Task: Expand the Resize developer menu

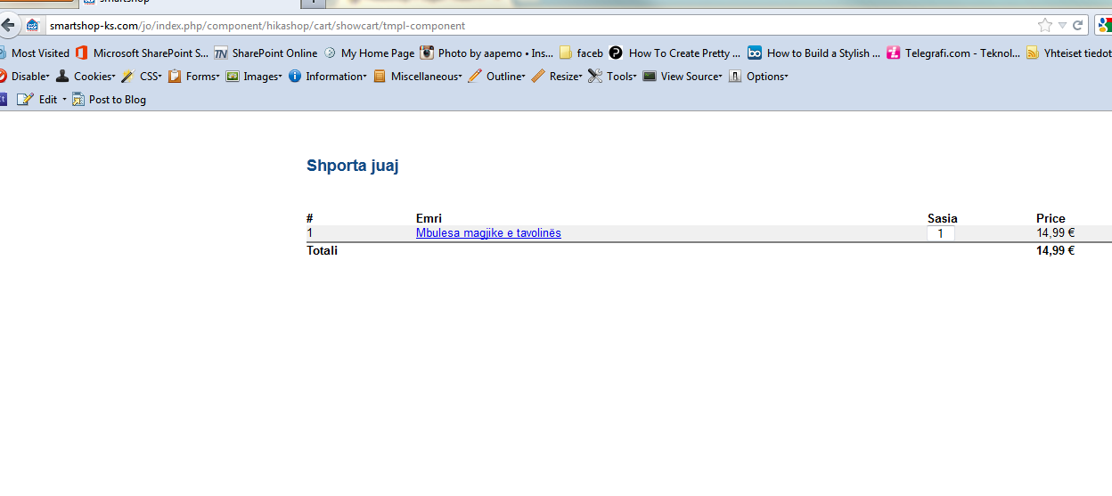Action: coord(557,77)
